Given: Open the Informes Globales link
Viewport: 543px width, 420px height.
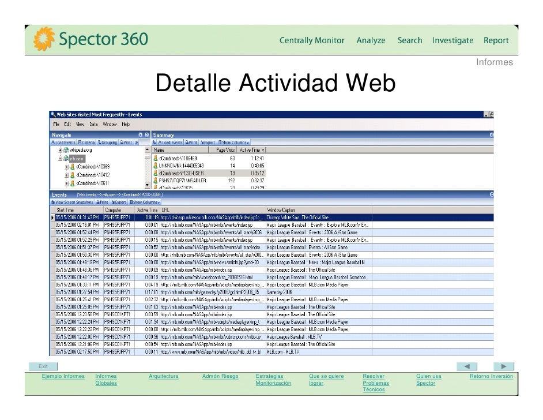Looking at the screenshot, I should (106, 380).
